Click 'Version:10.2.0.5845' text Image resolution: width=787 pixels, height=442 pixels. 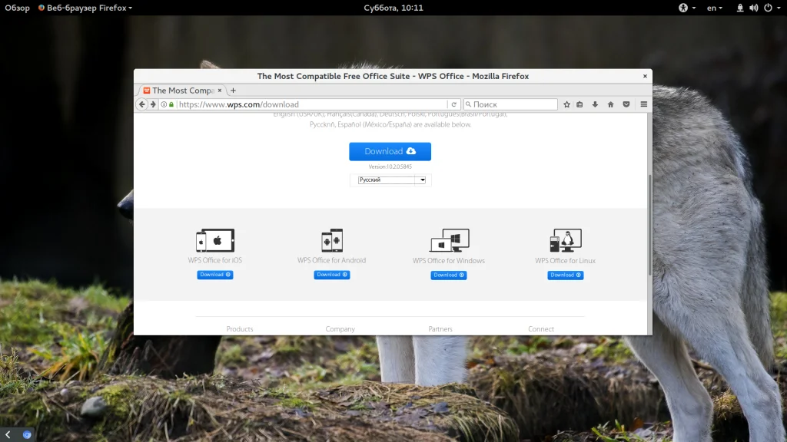[x=390, y=167]
